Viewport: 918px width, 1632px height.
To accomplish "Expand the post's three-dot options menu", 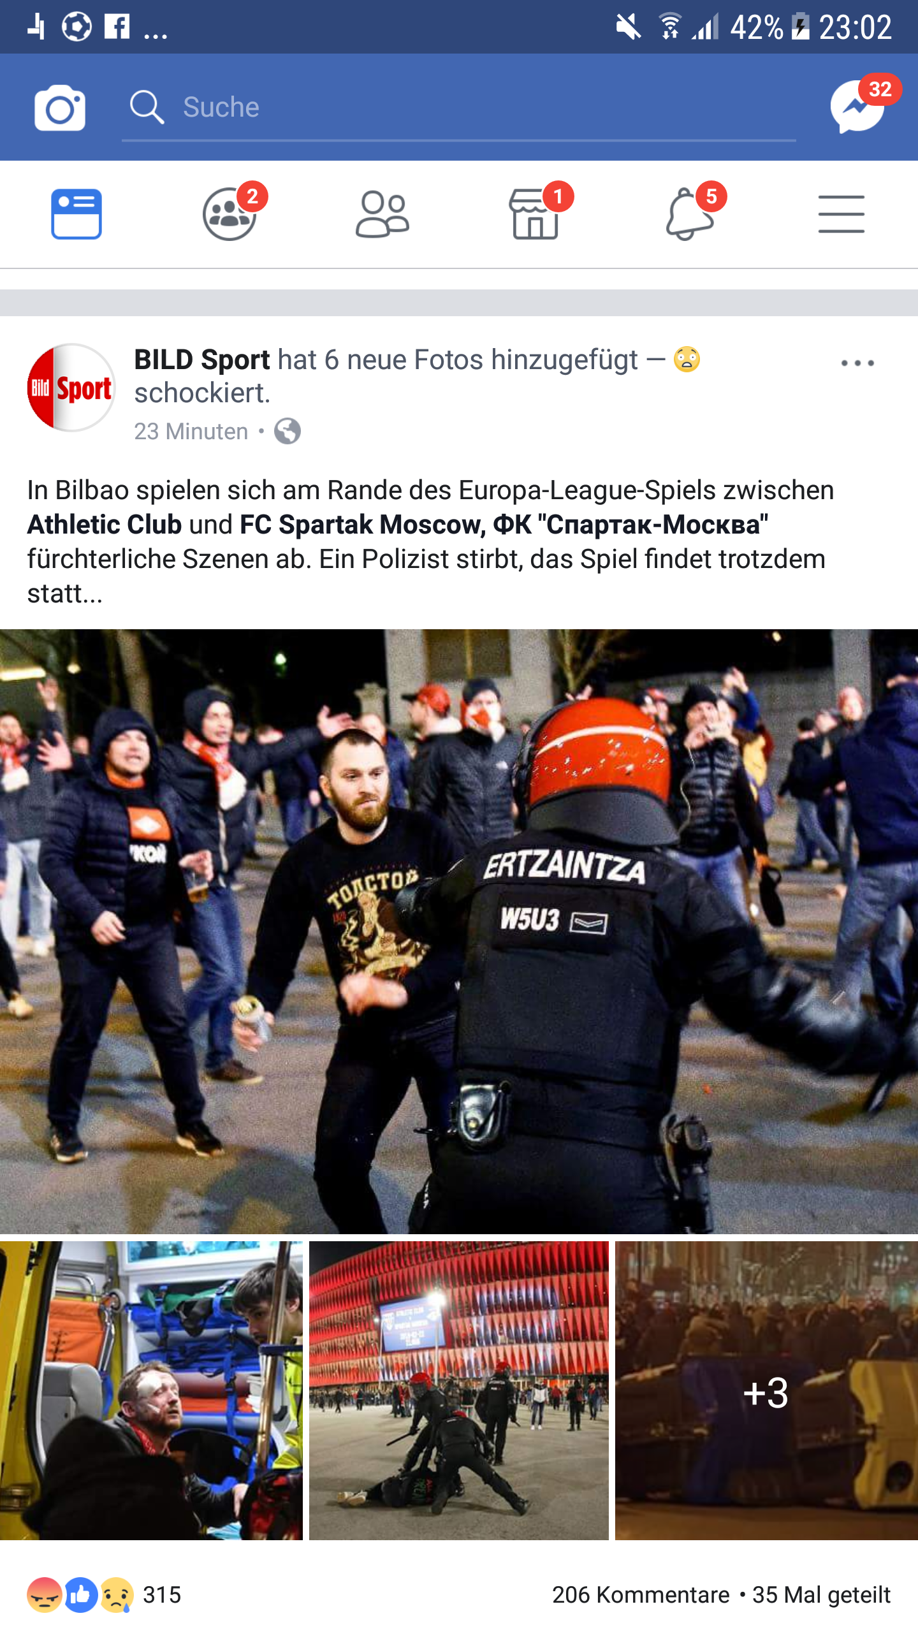I will [857, 363].
